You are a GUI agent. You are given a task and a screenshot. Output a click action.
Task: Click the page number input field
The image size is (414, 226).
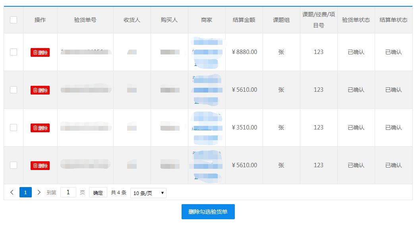pyautogui.click(x=68, y=193)
